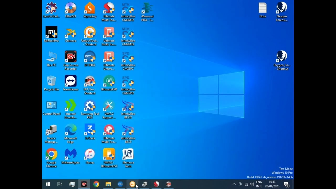The height and width of the screenshot is (189, 336).
Task: Launch Malwarebytes from the desktop
Action: tap(70, 156)
